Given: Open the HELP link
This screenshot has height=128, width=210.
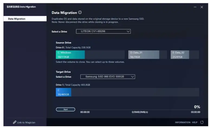Looking at the screenshot, I should click(x=195, y=122).
